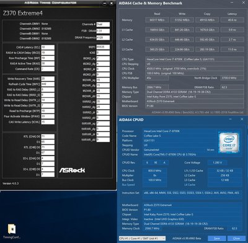This screenshot has height=243, width=248.
Task: Click the ASRock logo in Timing Configurator
Action: [72, 170]
